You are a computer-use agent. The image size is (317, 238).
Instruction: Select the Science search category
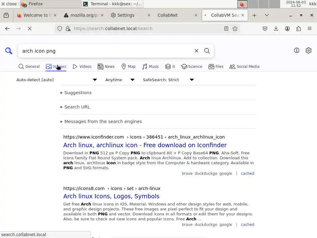[192, 67]
